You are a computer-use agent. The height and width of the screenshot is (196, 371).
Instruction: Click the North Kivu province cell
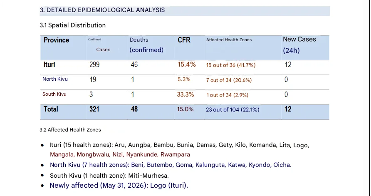pyautogui.click(x=55, y=79)
